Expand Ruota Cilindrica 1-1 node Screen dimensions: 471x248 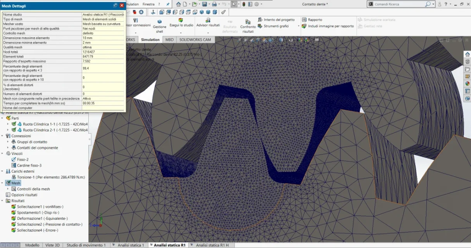pyautogui.click(x=8, y=124)
